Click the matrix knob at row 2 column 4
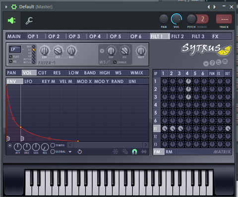 coord(188,89)
